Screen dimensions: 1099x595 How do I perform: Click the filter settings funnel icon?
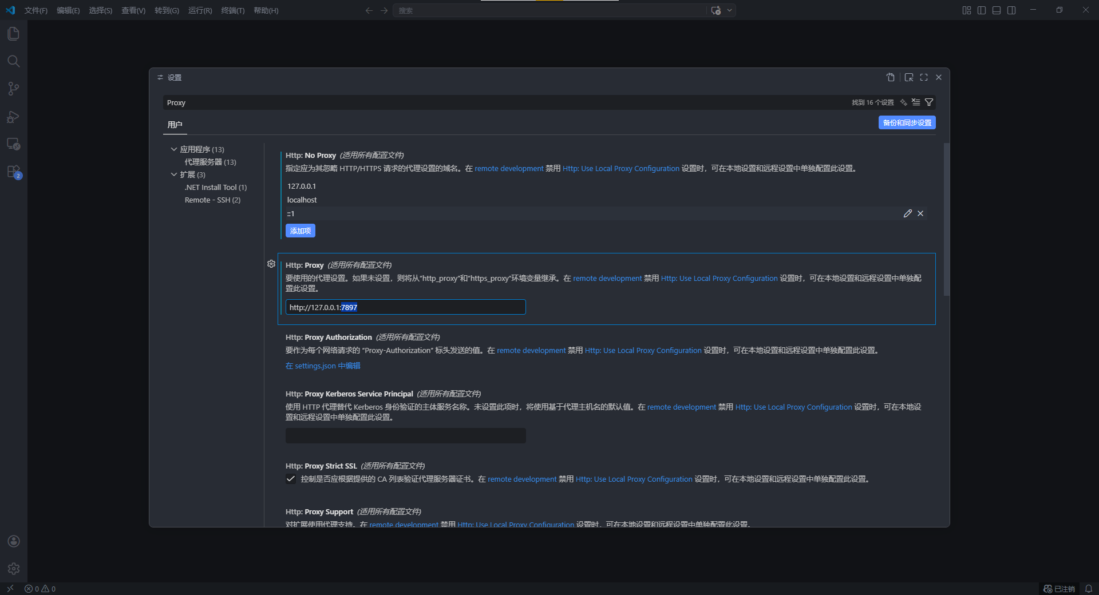click(929, 102)
